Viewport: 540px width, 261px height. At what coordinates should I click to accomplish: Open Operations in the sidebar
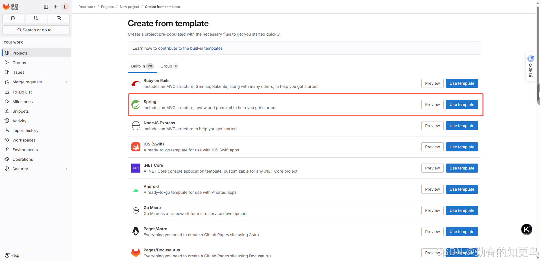[36, 159]
